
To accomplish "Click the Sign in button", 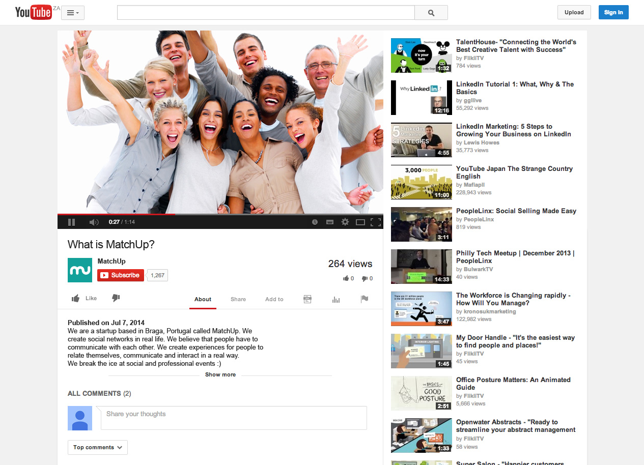I will [x=613, y=13].
